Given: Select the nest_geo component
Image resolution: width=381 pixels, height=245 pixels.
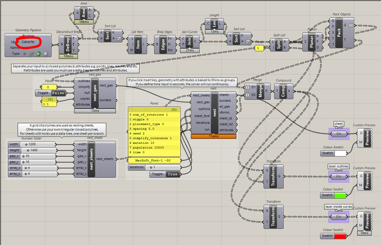Looking at the screenshot, I should point(95,93).
